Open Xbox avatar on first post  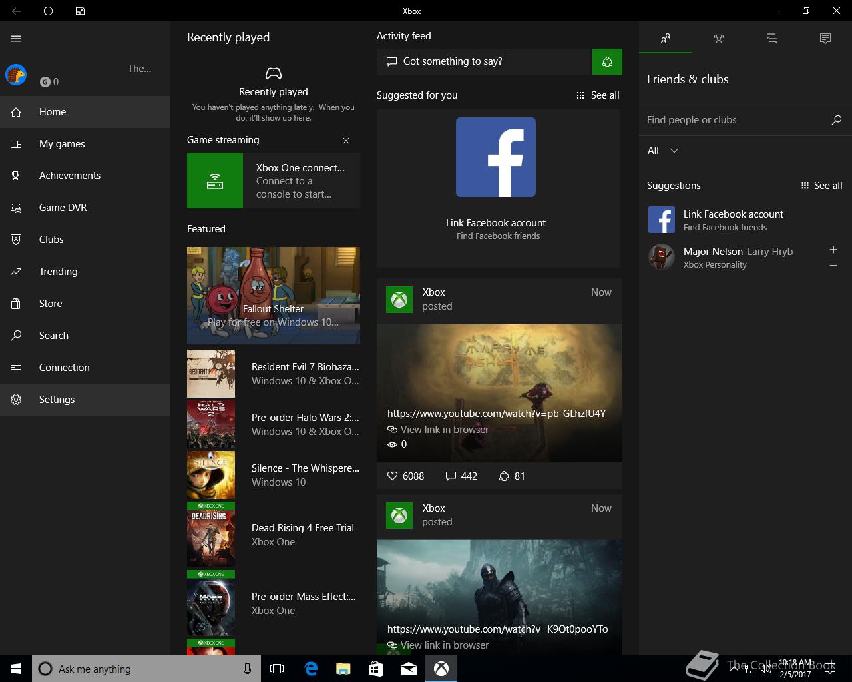tap(399, 299)
